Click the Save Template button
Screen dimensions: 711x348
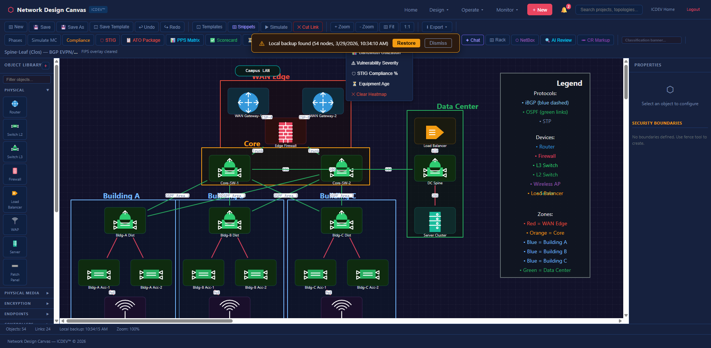click(111, 27)
